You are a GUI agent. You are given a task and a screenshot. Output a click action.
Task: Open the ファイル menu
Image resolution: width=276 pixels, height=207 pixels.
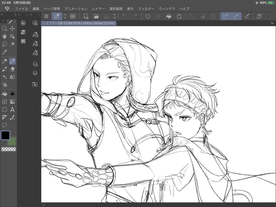(22, 9)
